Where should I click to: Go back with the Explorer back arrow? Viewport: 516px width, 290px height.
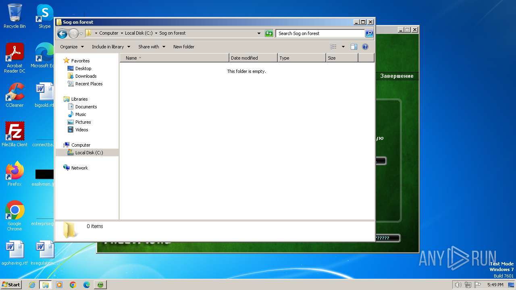[x=62, y=33]
